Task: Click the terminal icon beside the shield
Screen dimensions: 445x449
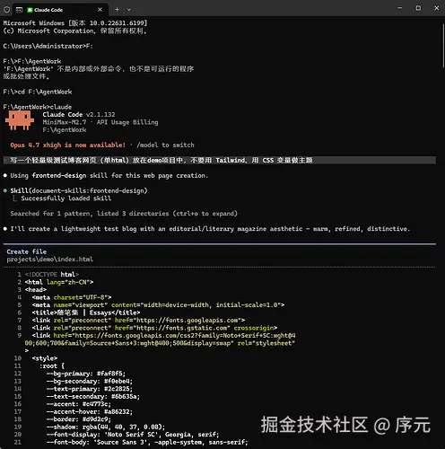Action: [x=19, y=10]
